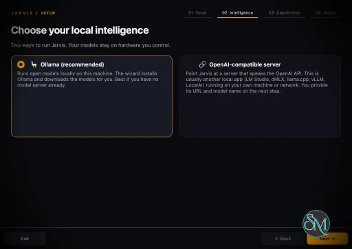Click the chain link icon beside OpenAI-compatible

point(203,64)
